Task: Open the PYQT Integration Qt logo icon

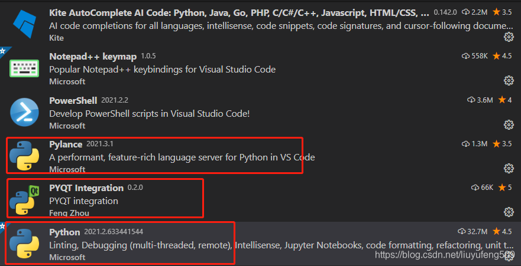Action: point(24,200)
